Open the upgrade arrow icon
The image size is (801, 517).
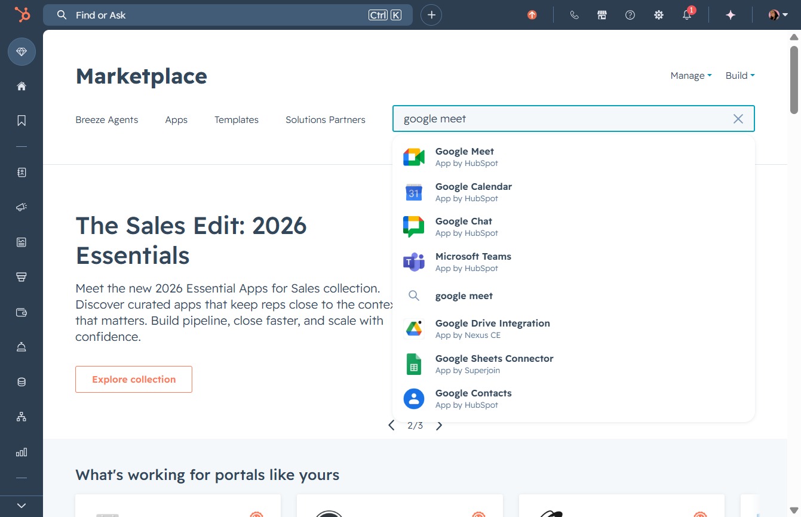coord(532,15)
